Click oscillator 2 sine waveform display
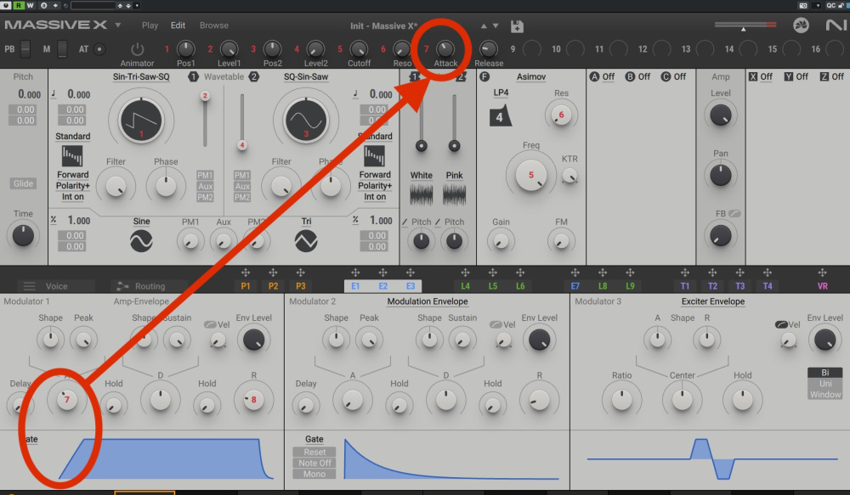 [306, 121]
